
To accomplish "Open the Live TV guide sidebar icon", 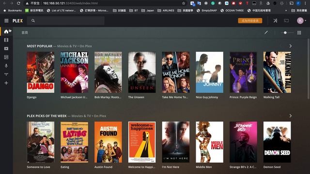I will pos(6,57).
